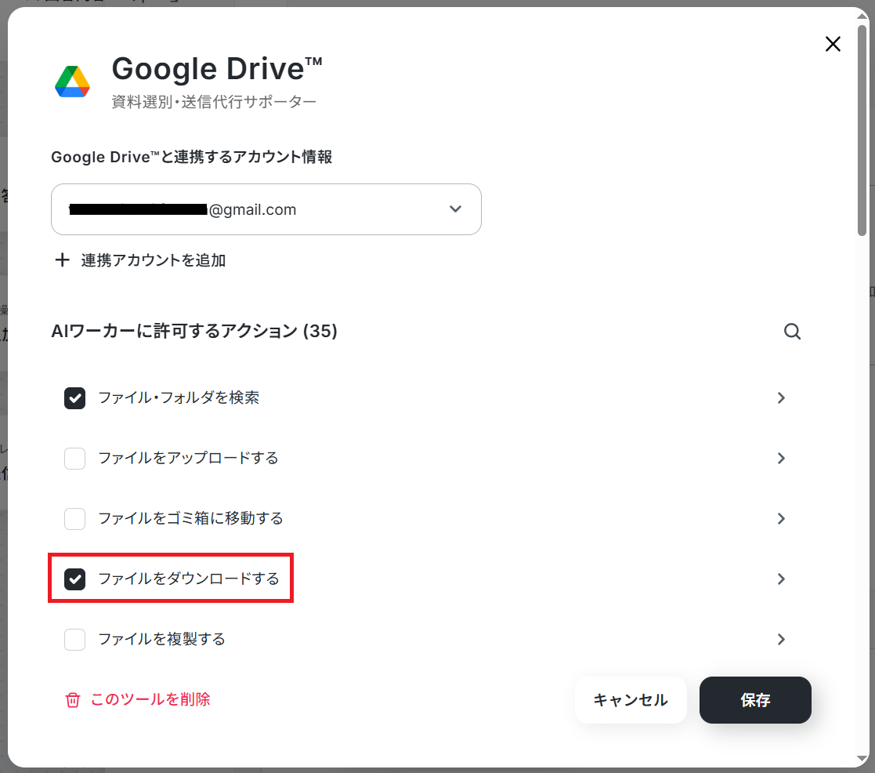This screenshot has width=875, height=773.
Task: Click the trash icon for deleting this tool
Action: click(73, 700)
